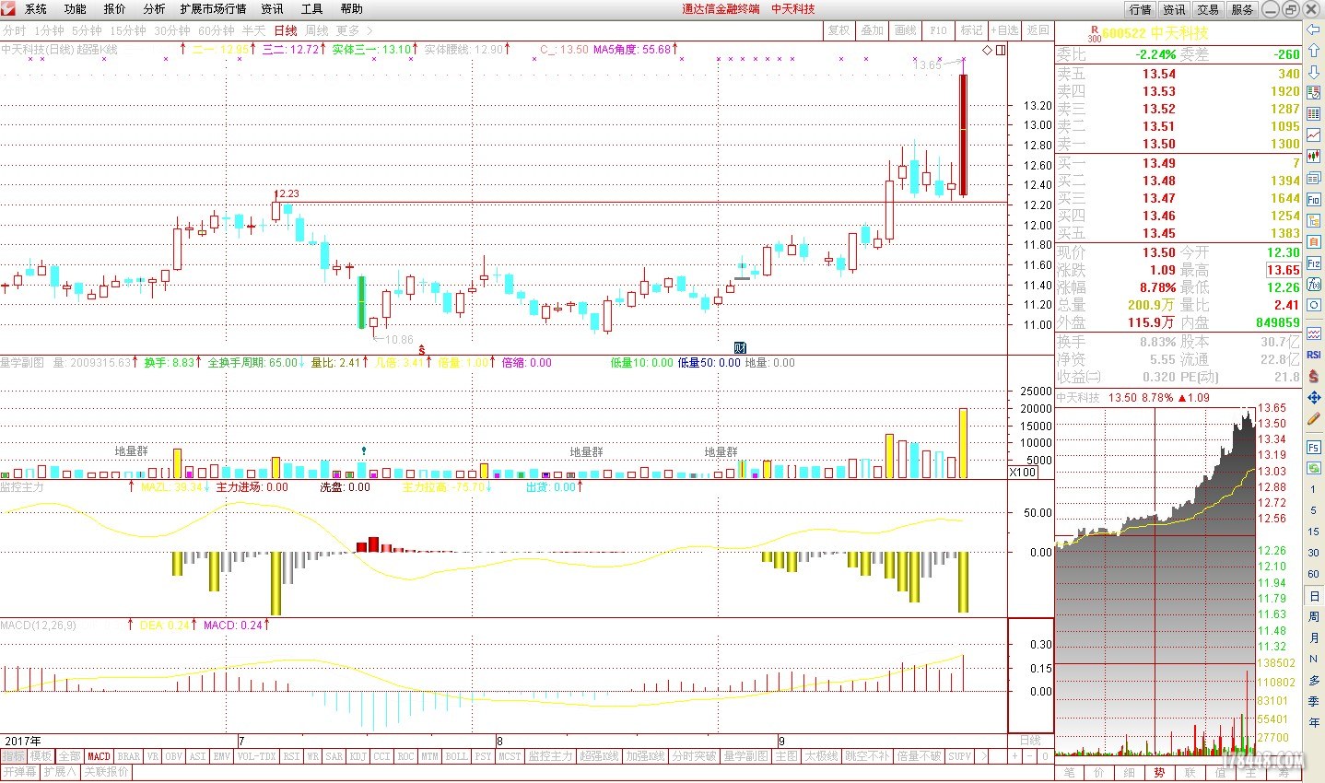
Task: Select the pencil drawing tool icon
Action: click(1314, 419)
